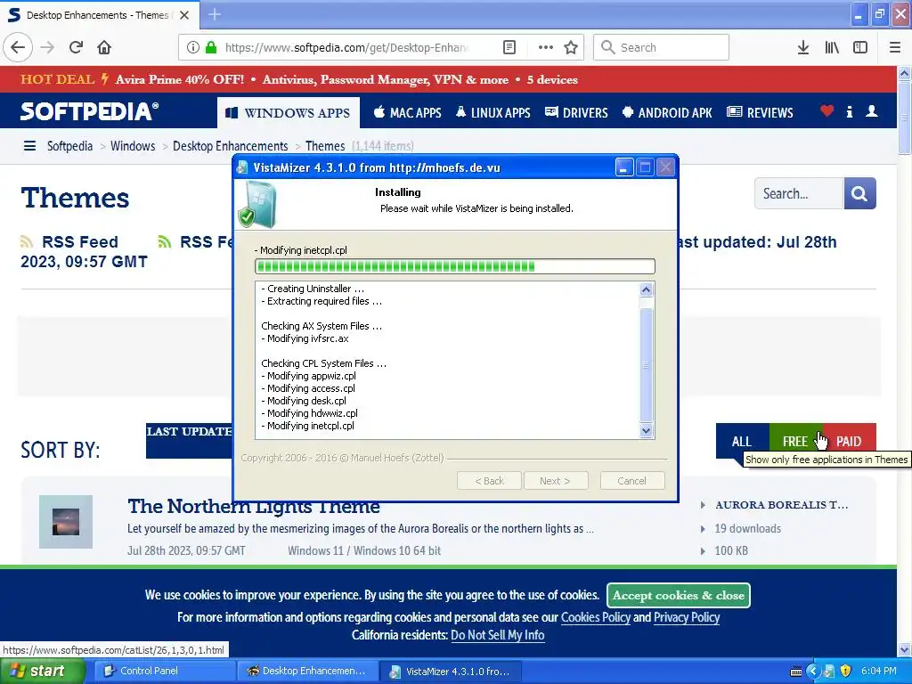
Task: Click the Softpedia breadcrumb link
Action: (69, 146)
